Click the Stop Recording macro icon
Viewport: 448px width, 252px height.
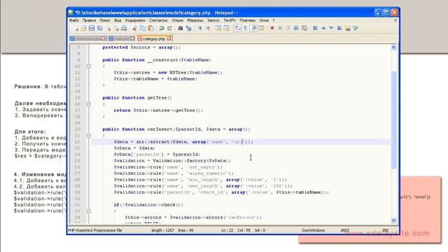[x=280, y=28]
